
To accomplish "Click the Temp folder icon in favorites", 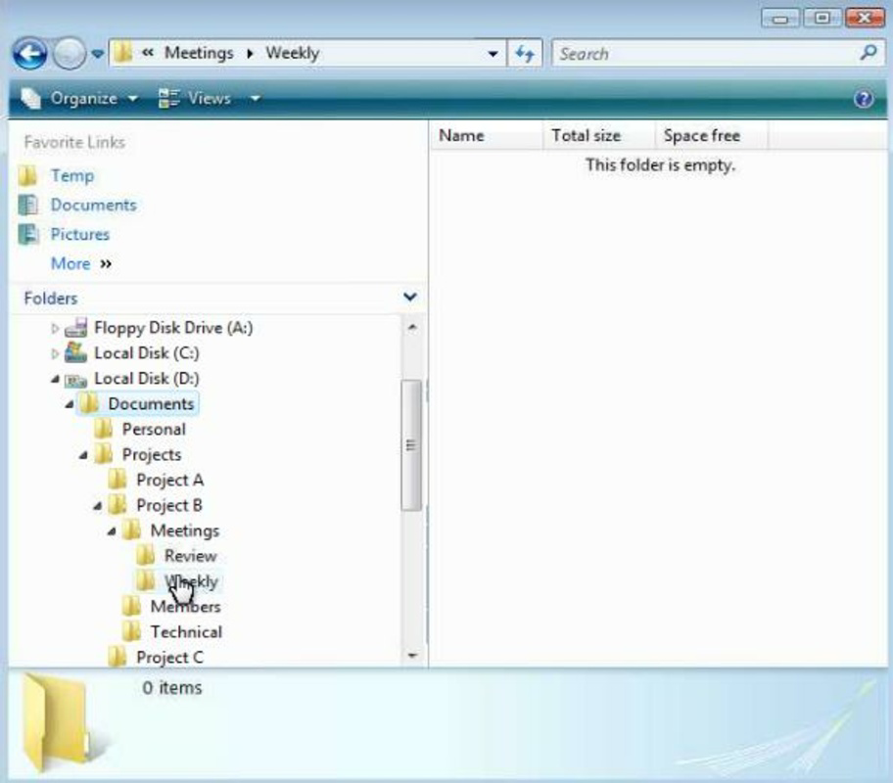I will click(27, 176).
